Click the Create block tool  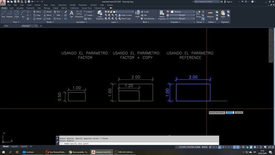[145, 12]
